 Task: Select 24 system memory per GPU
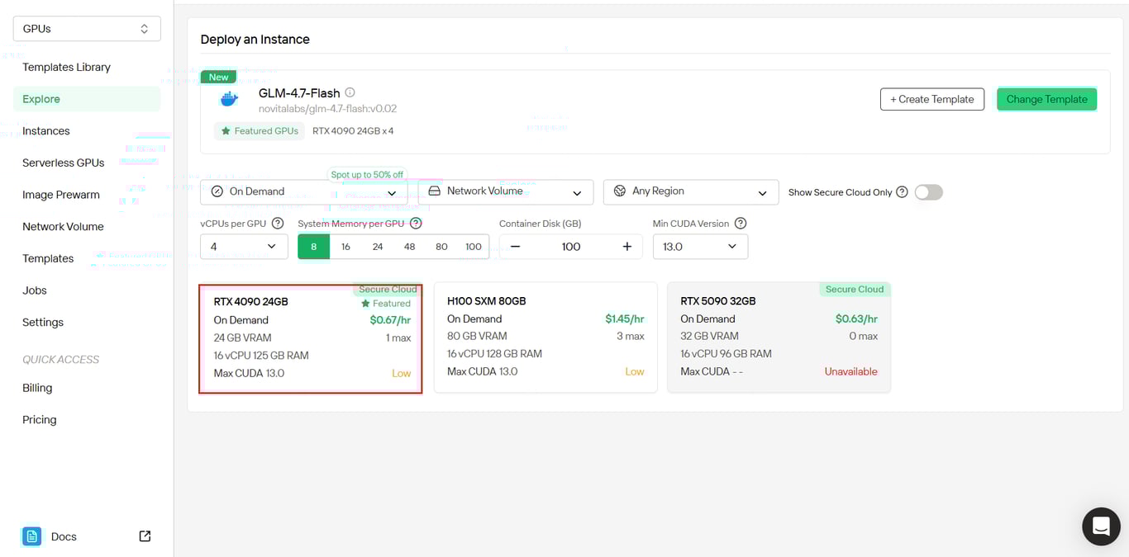[x=378, y=247]
